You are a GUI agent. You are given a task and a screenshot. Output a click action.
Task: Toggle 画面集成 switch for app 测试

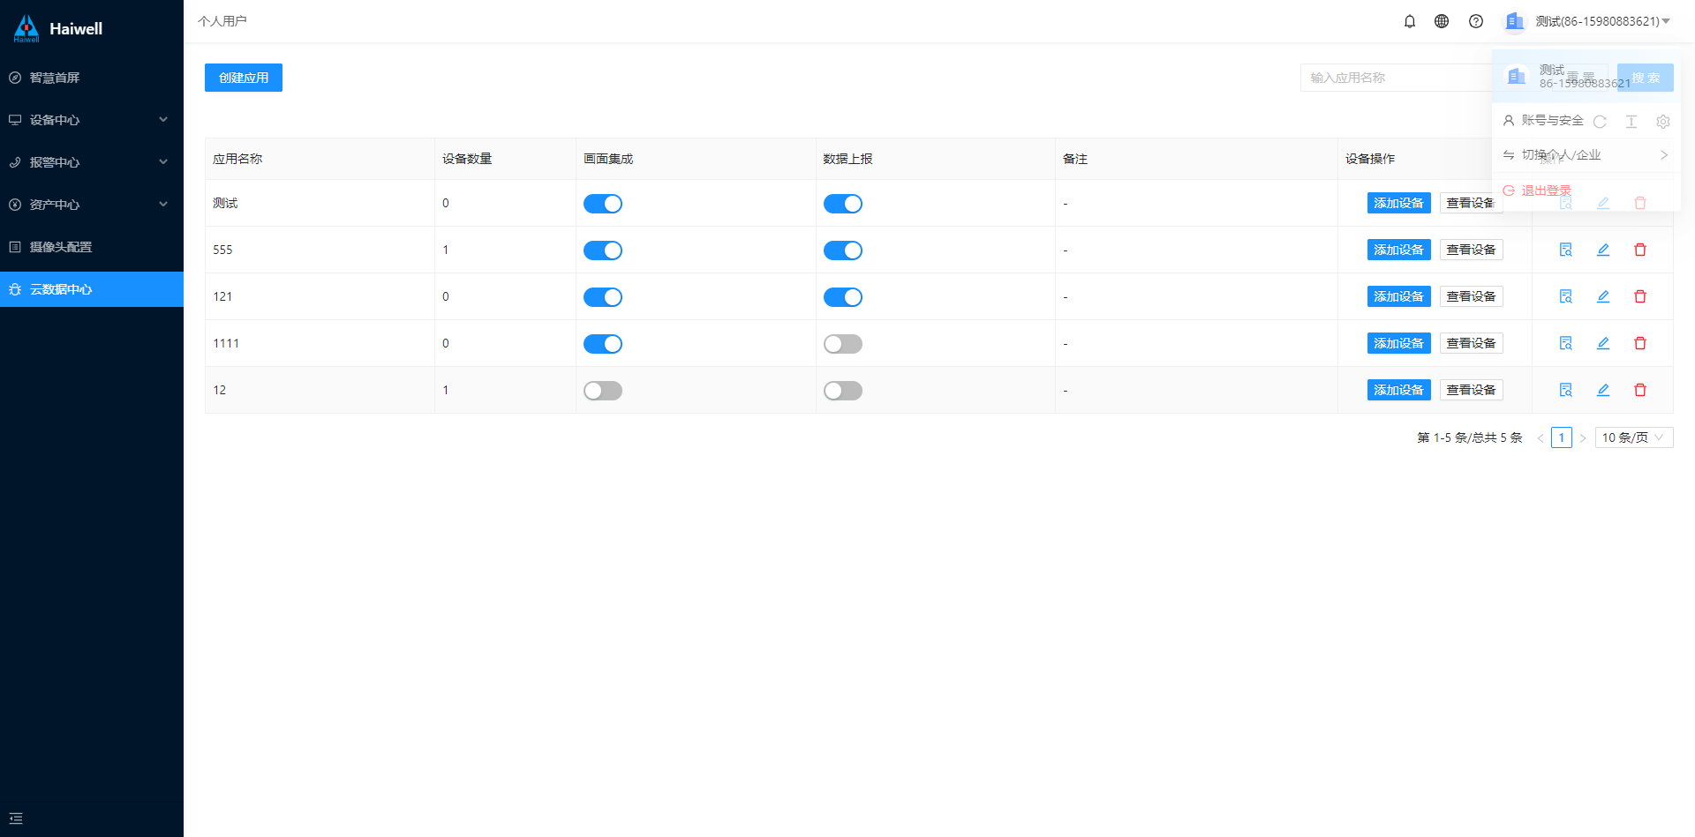(x=603, y=204)
